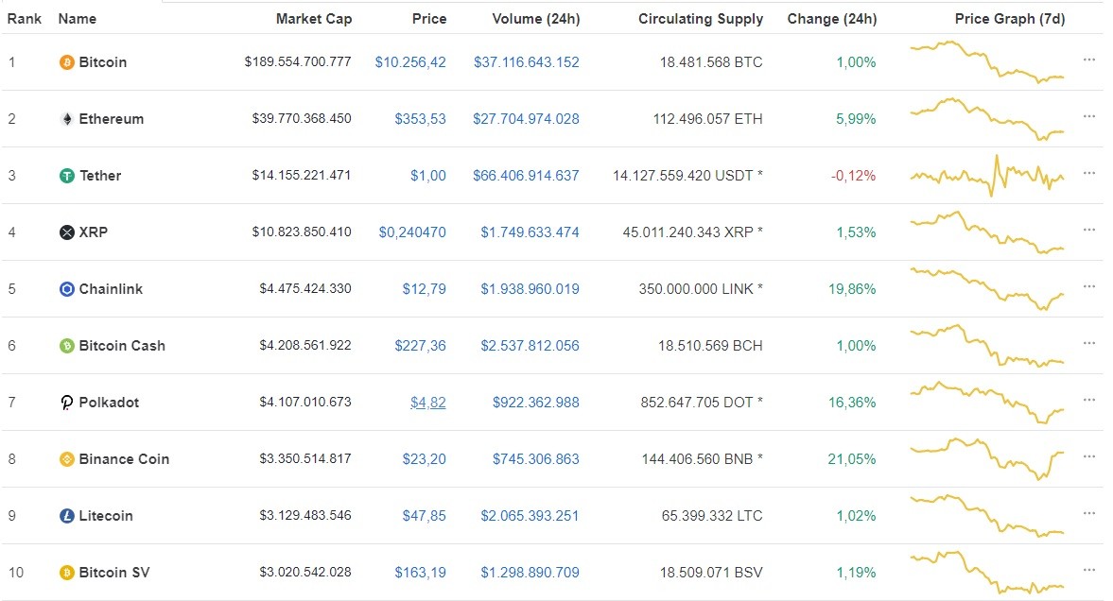Open more options for Tether row
1113x601 pixels.
click(1087, 173)
